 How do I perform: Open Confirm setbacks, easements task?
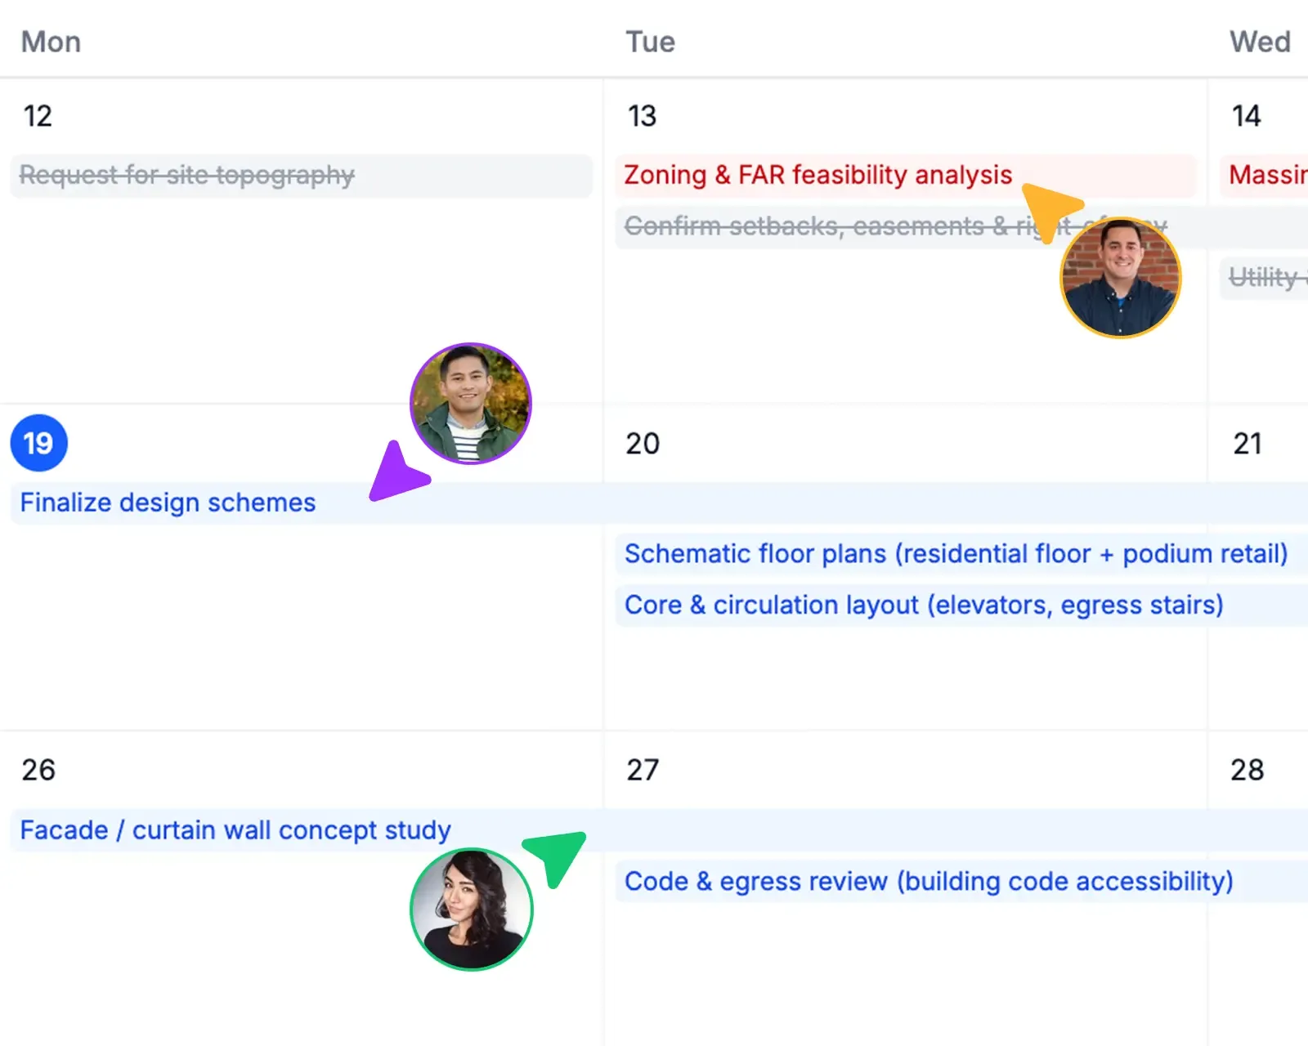click(961, 226)
